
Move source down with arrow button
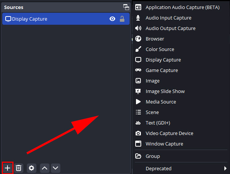click(x=55, y=168)
